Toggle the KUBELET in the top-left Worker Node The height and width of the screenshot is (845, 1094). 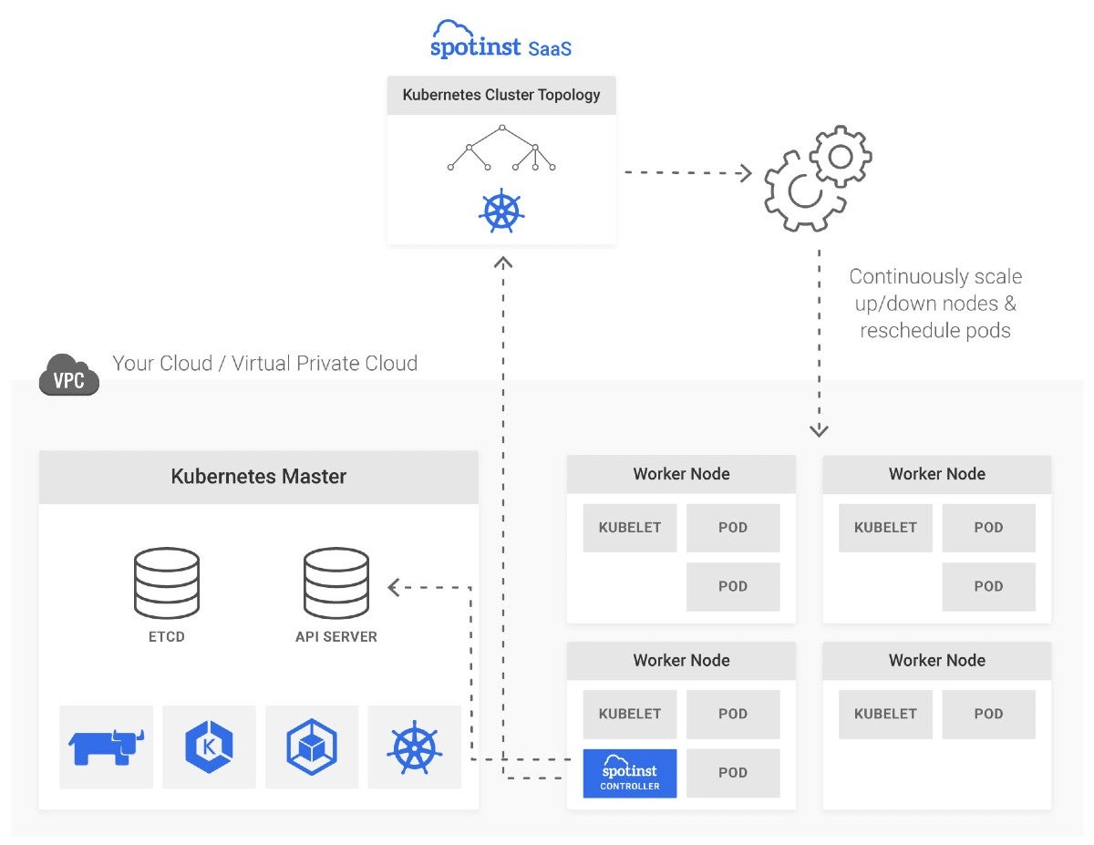(629, 527)
